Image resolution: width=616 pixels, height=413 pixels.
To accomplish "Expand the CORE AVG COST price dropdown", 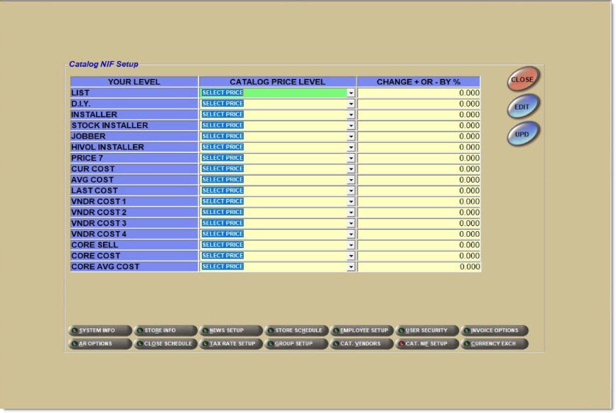I will click(351, 267).
